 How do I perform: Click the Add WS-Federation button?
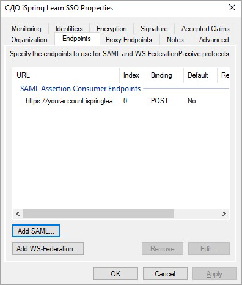coord(48,249)
